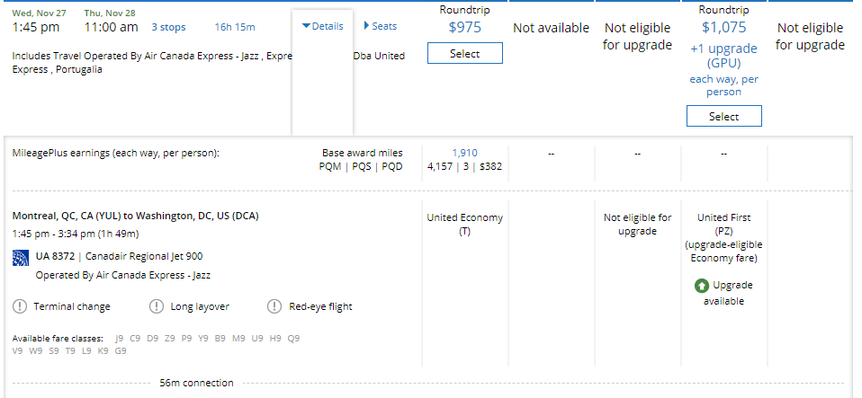Click the 16h 15m duration text

[x=235, y=27]
